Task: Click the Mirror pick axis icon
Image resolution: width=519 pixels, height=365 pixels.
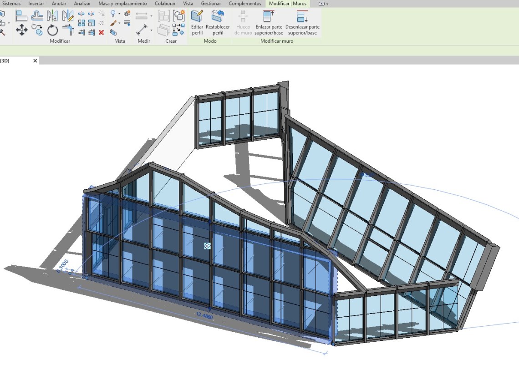Action: click(x=53, y=16)
